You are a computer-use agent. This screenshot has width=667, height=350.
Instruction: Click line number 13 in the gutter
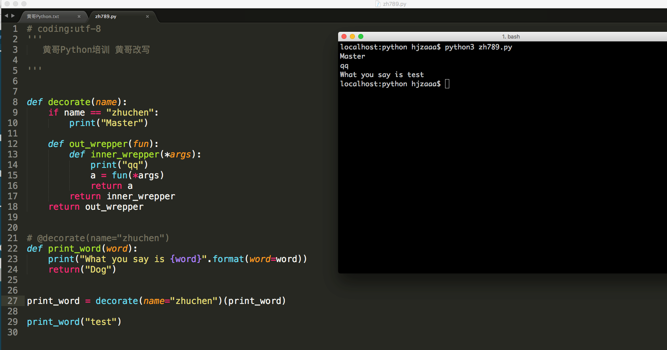13,154
